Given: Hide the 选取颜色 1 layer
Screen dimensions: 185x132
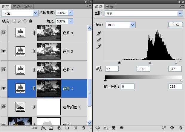Looking at the screenshot, I should pos(4,107).
